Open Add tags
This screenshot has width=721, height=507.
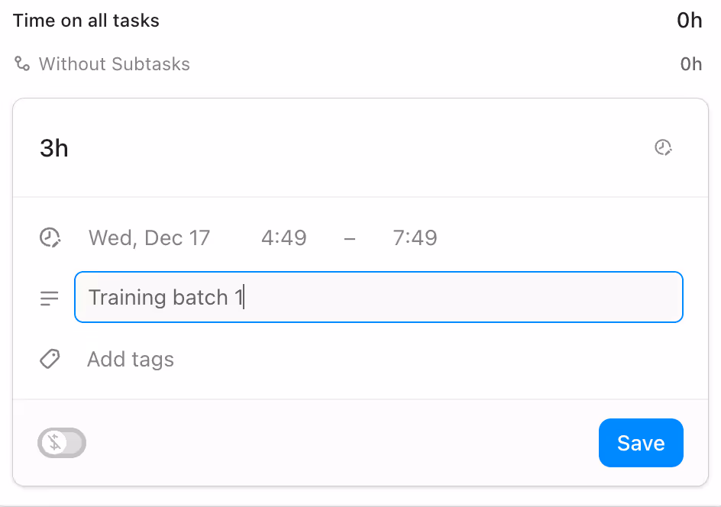(131, 359)
